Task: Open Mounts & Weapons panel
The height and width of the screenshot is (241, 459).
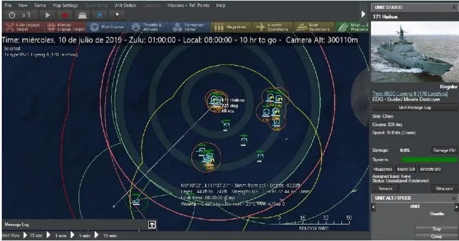Action: point(352,27)
